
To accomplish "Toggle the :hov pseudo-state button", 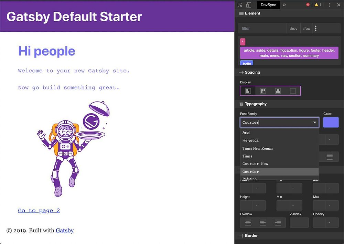I will pos(293,28).
